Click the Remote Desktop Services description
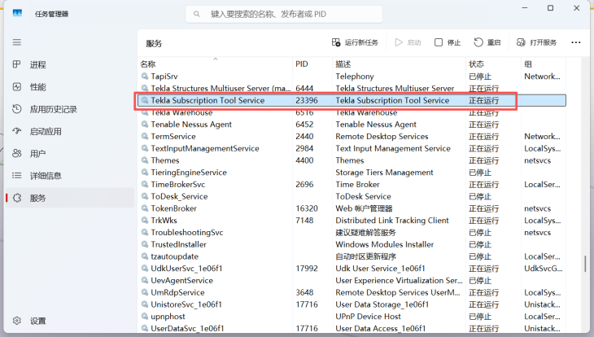Image resolution: width=594 pixels, height=337 pixels. tap(382, 137)
